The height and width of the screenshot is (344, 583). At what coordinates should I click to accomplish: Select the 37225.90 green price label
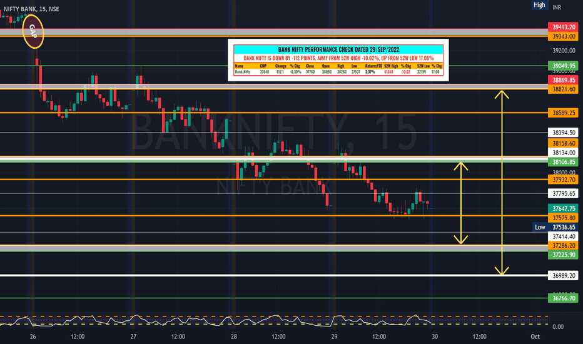point(563,255)
